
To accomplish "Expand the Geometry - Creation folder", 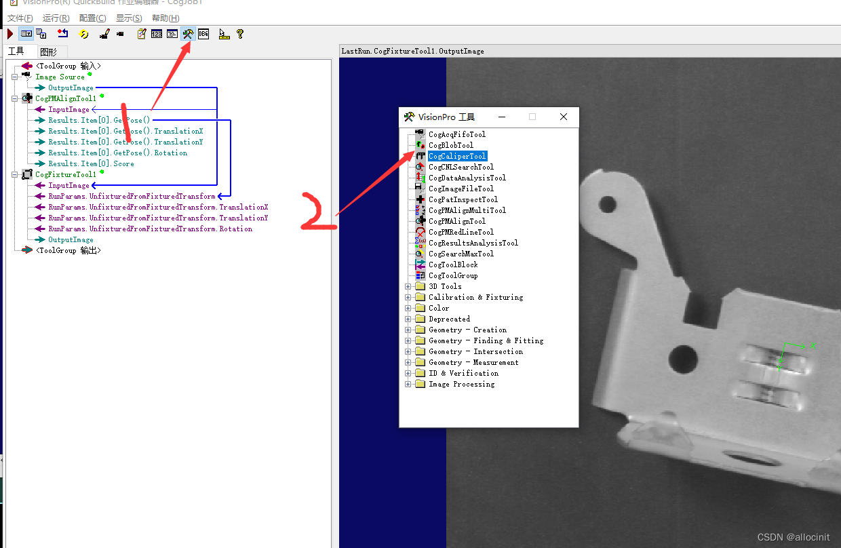I will click(408, 330).
